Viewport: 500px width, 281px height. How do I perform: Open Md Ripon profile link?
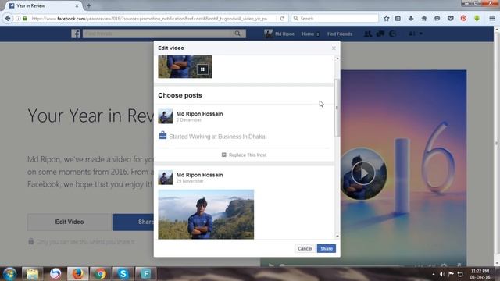pyautogui.click(x=280, y=34)
